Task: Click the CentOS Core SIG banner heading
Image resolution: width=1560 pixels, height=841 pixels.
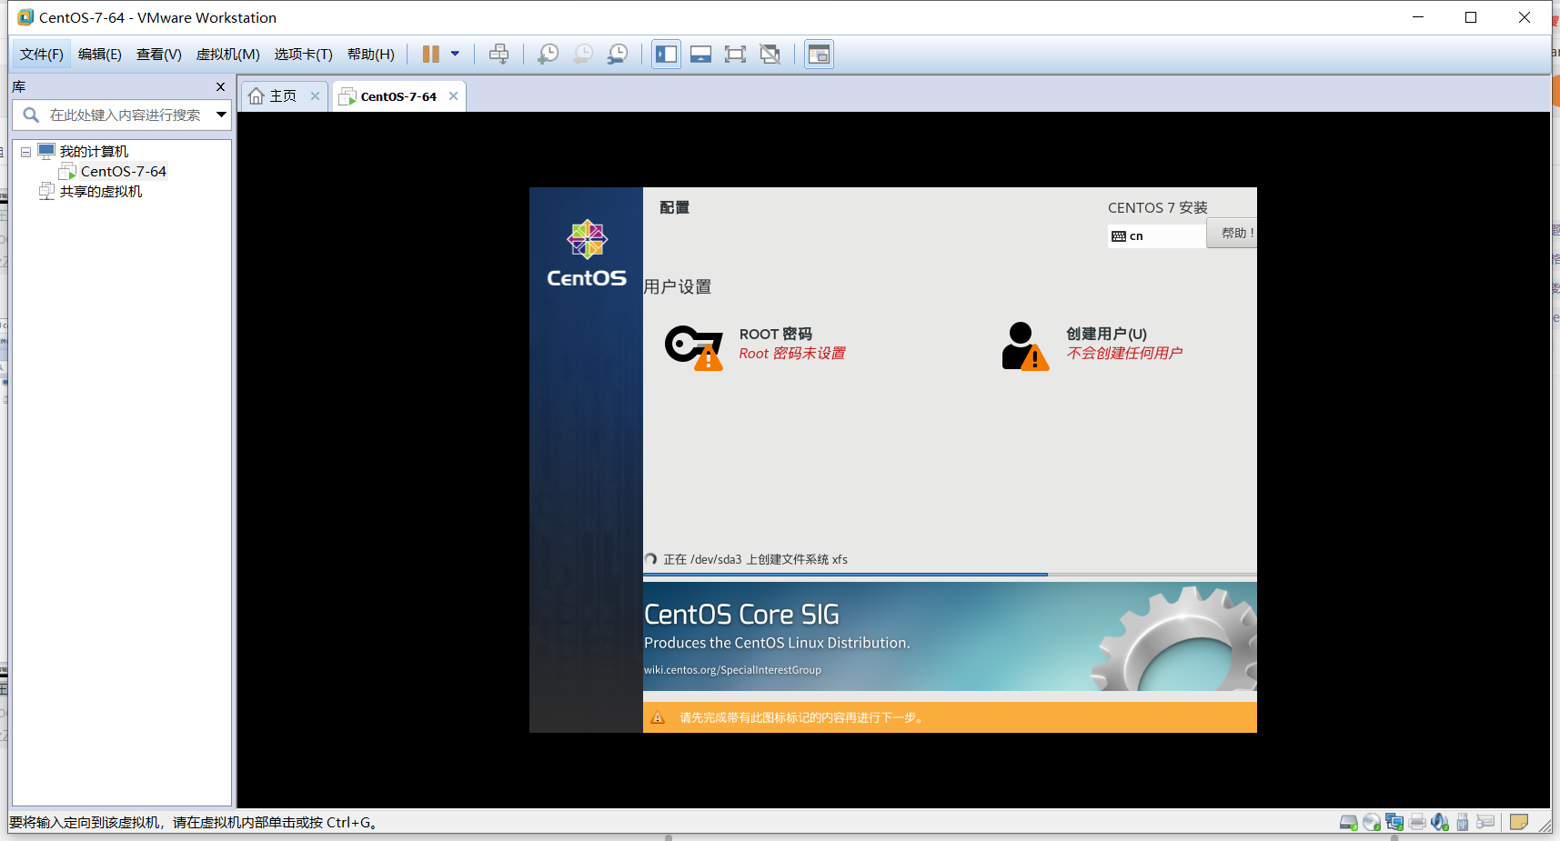Action: [742, 615]
